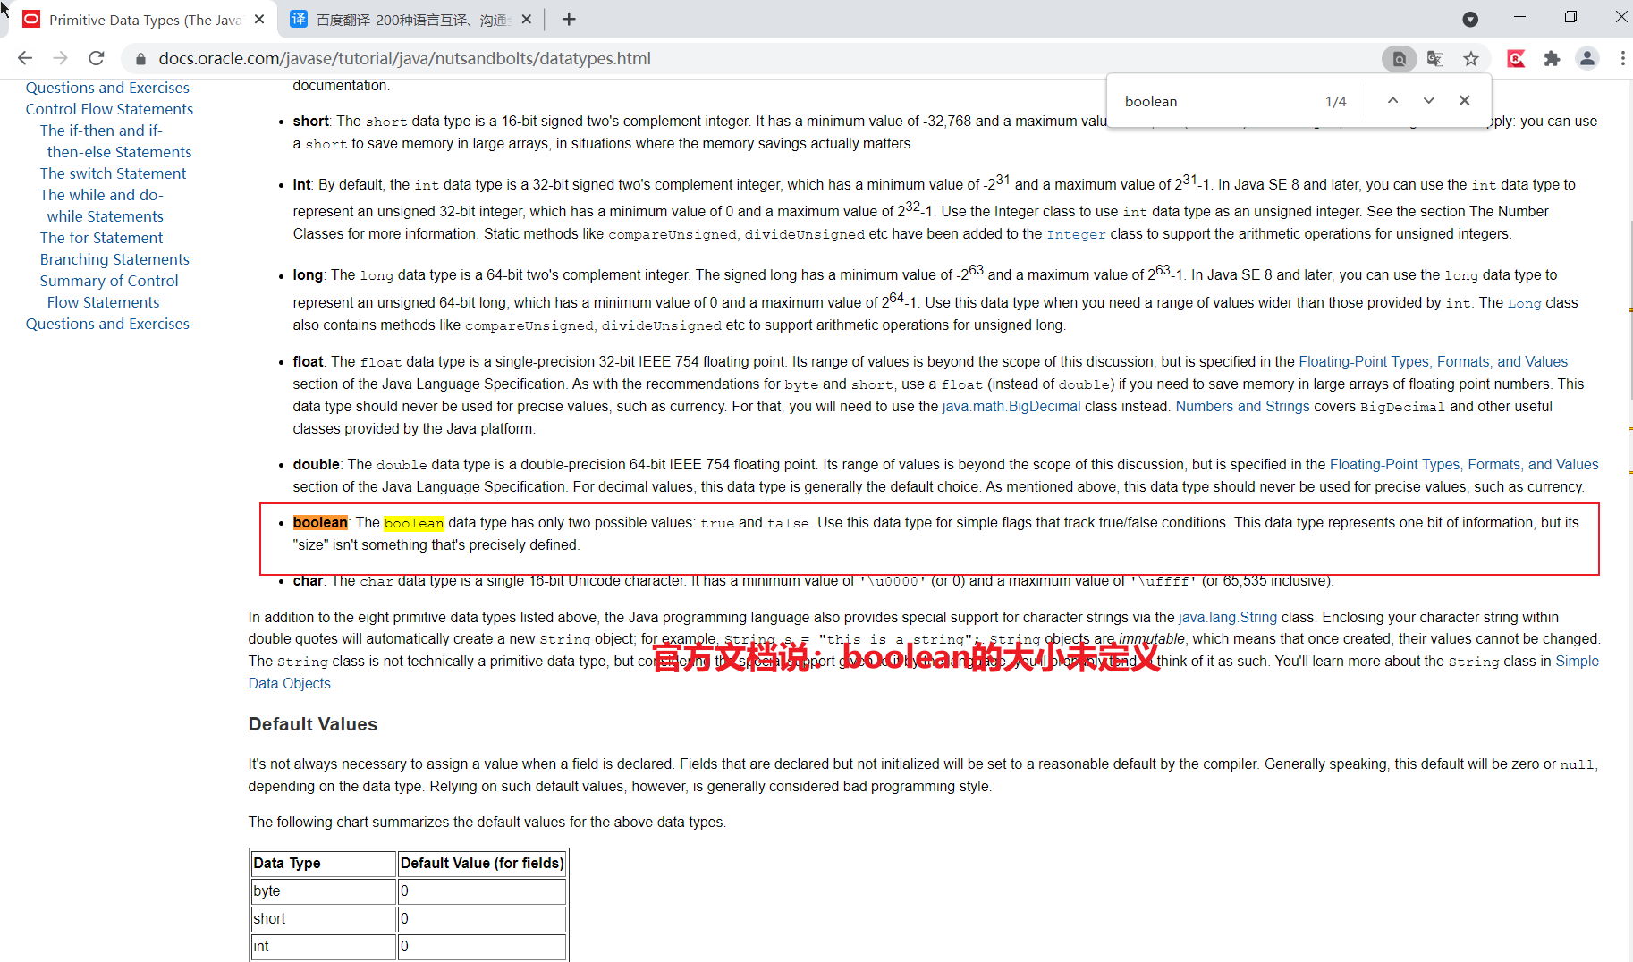
Task: Open a new browser tab
Action: point(569,19)
